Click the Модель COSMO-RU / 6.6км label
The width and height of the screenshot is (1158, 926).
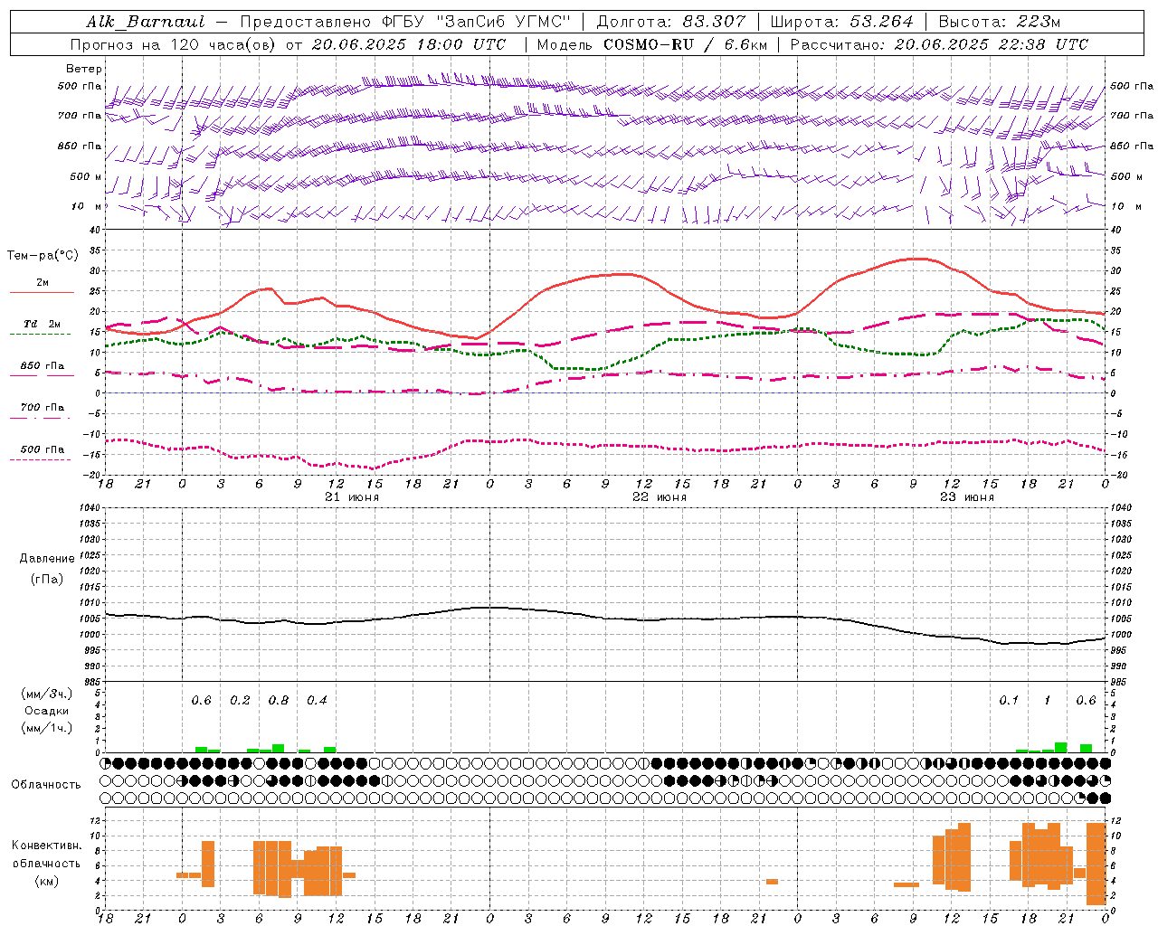click(652, 44)
